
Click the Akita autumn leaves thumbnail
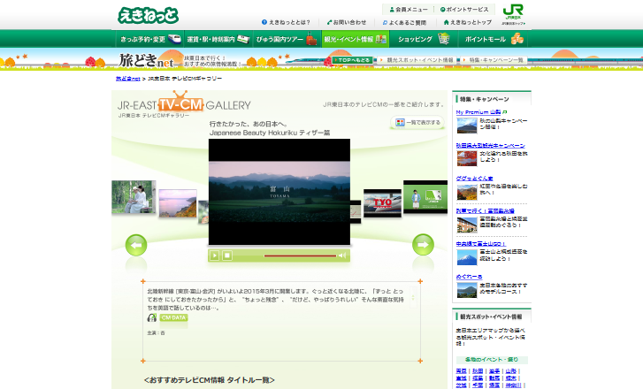point(467,158)
